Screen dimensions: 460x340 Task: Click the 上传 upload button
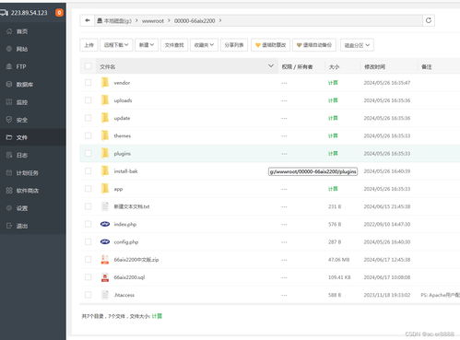88,45
